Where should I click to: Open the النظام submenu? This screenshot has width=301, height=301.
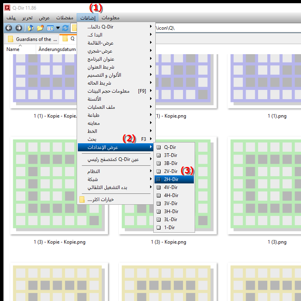116,171
